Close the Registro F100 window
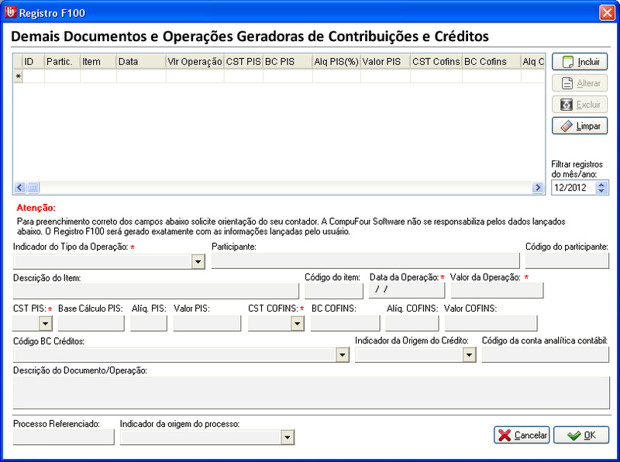 point(607,12)
